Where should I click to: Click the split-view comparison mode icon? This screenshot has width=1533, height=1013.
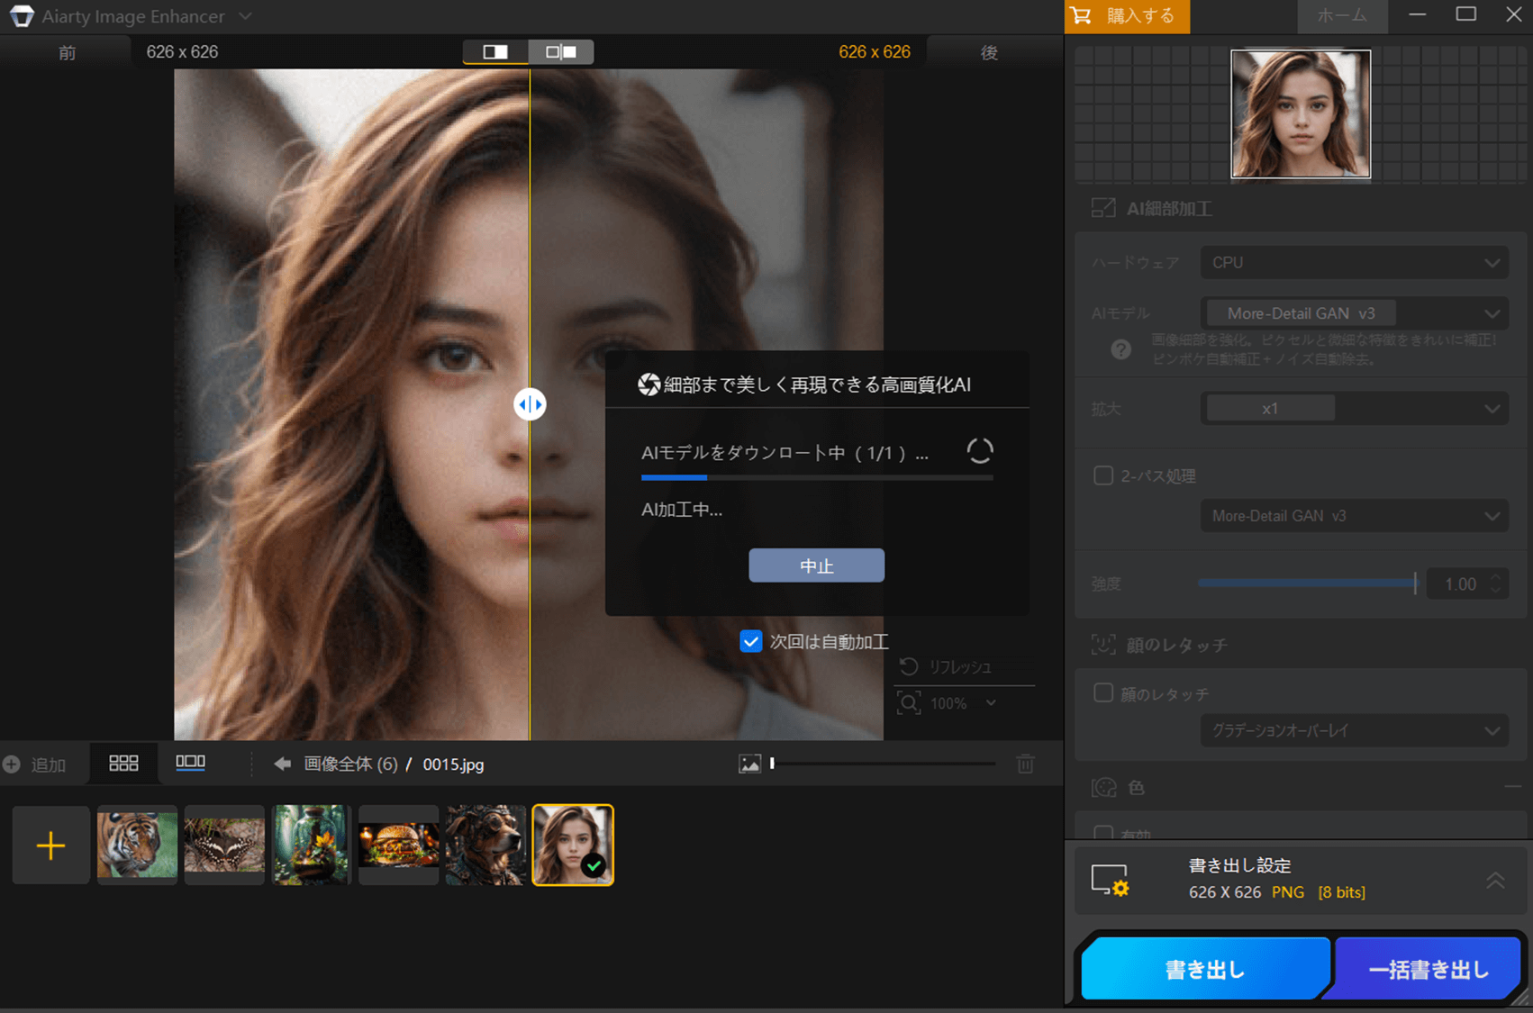(x=494, y=52)
